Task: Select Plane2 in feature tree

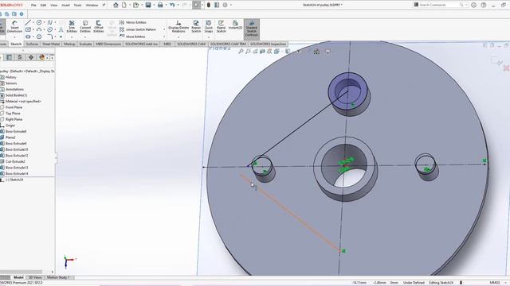Action: 10,137
